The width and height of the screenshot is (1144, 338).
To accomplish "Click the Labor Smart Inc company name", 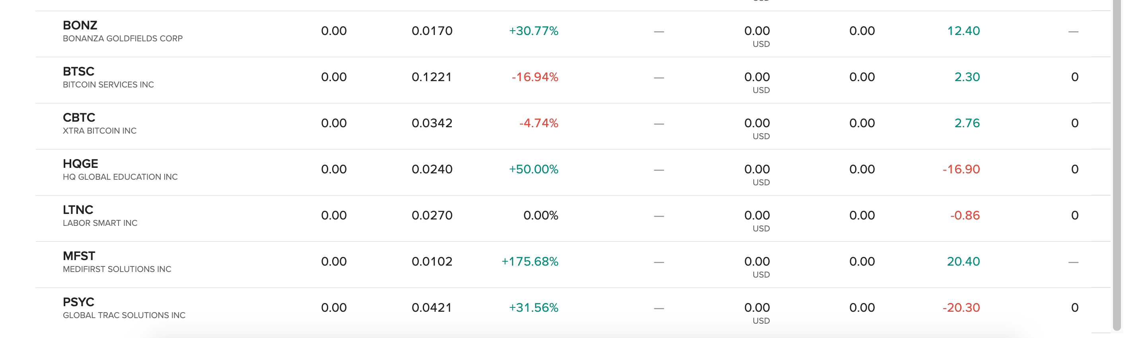I will click(x=100, y=223).
